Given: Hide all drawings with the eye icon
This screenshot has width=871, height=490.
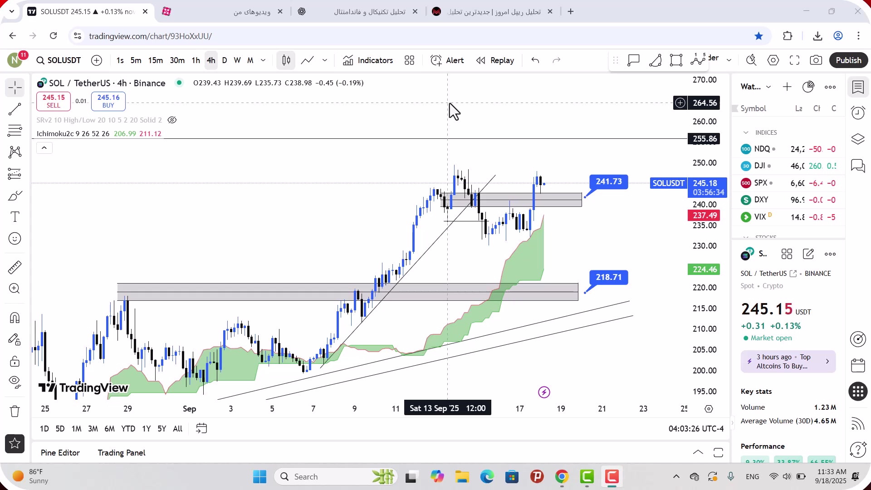Looking at the screenshot, I should tap(15, 382).
